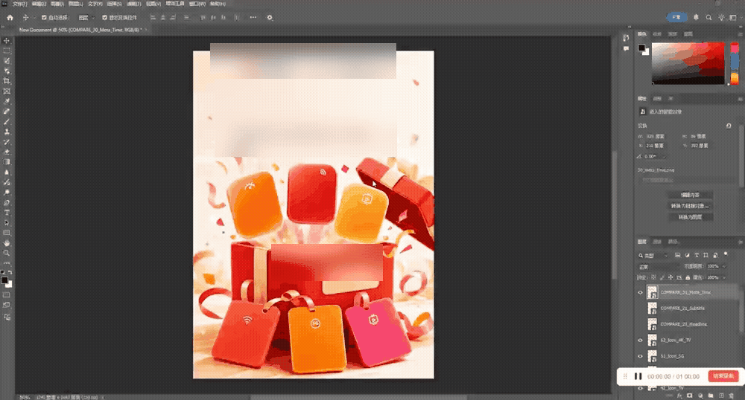The width and height of the screenshot is (745, 400).
Task: Pause the screen recording
Action: pos(638,376)
